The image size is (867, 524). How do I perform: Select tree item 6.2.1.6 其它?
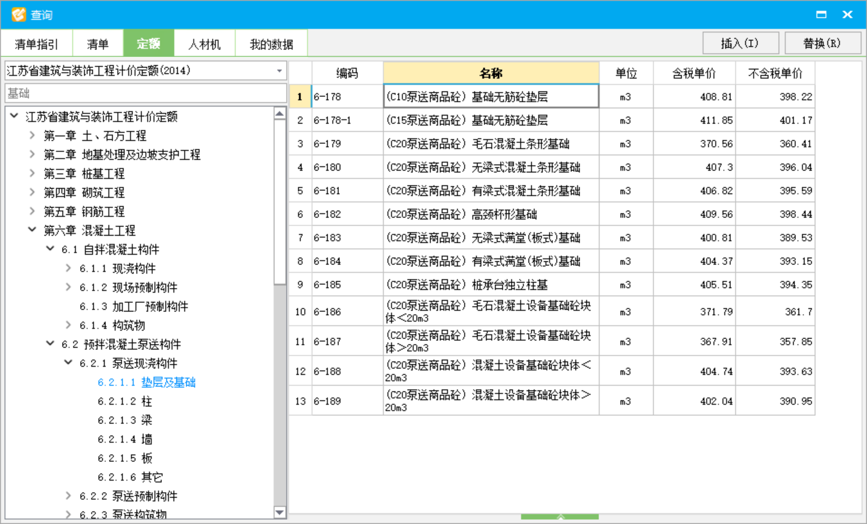[130, 477]
